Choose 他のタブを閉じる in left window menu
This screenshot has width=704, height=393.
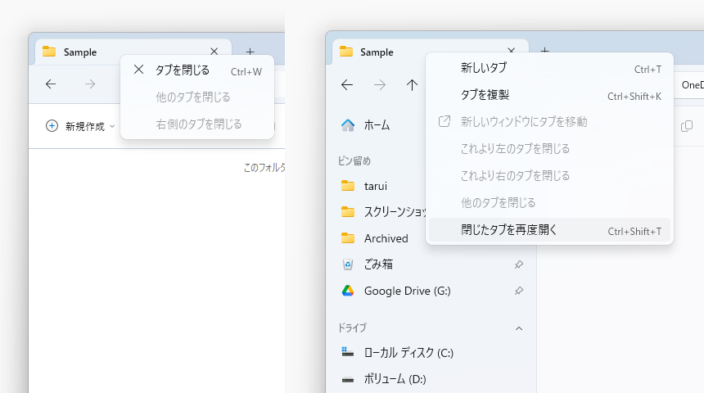pos(197,97)
